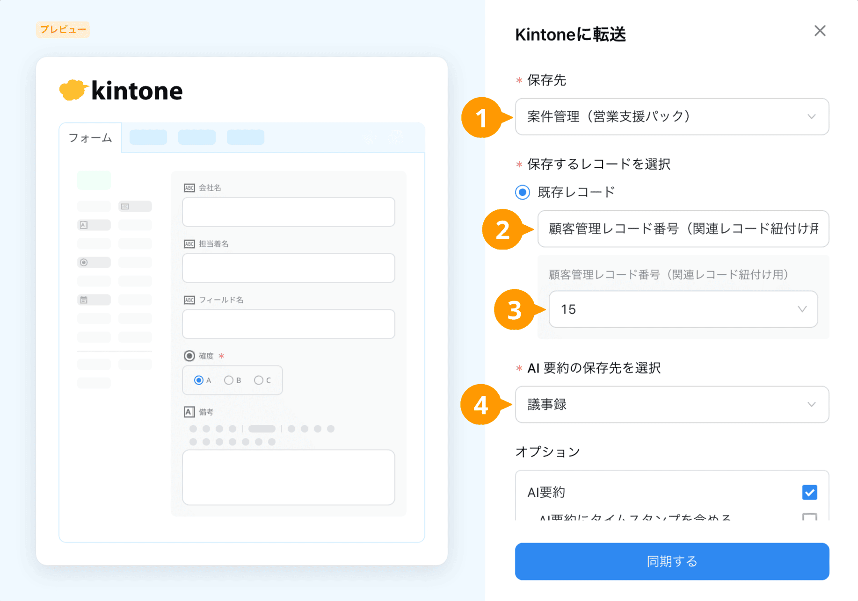Expand the AI要約 save destination dropdown
Viewport: 858px width, 601px height.
coord(672,404)
